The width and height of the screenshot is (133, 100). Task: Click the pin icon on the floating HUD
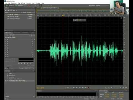click(85, 20)
